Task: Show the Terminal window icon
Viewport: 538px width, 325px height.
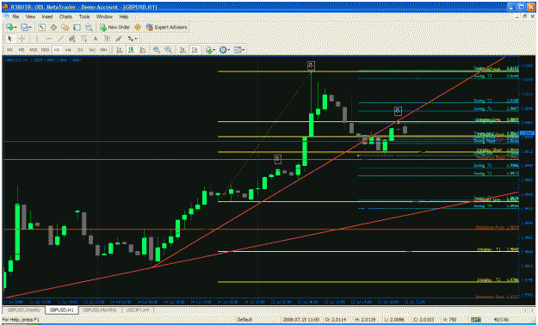Action: (x=77, y=28)
